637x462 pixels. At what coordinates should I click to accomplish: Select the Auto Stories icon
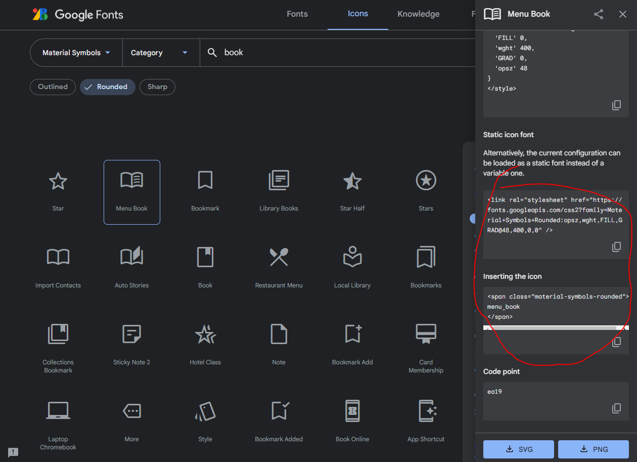(132, 257)
